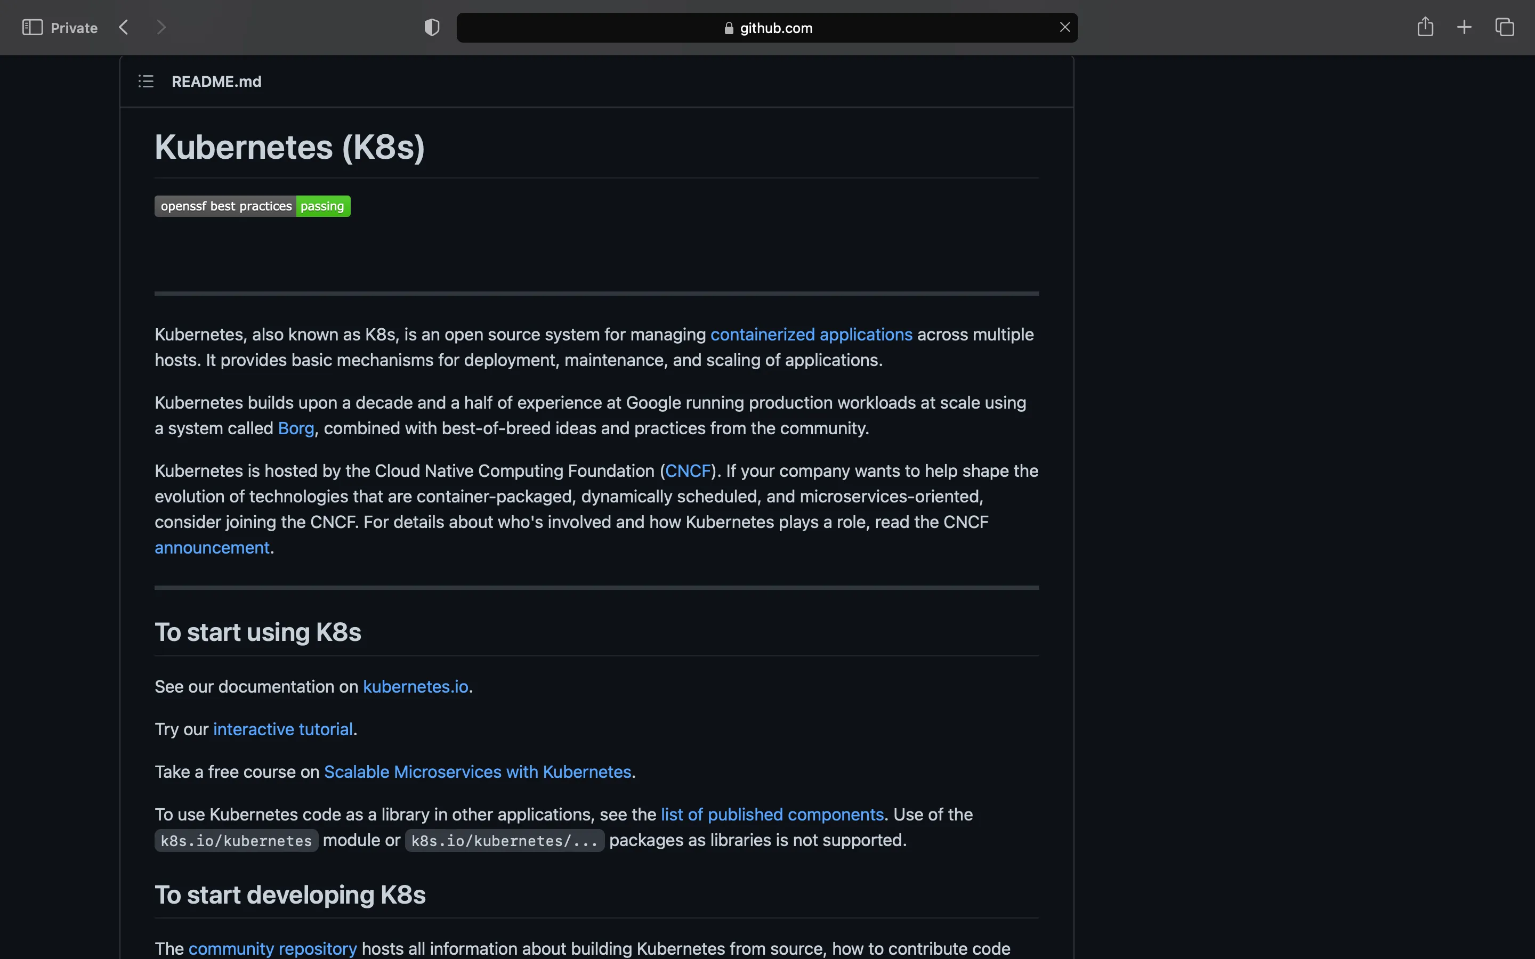Image resolution: width=1535 pixels, height=959 pixels.
Task: Click the To start developing K8s heading
Action: click(x=290, y=895)
